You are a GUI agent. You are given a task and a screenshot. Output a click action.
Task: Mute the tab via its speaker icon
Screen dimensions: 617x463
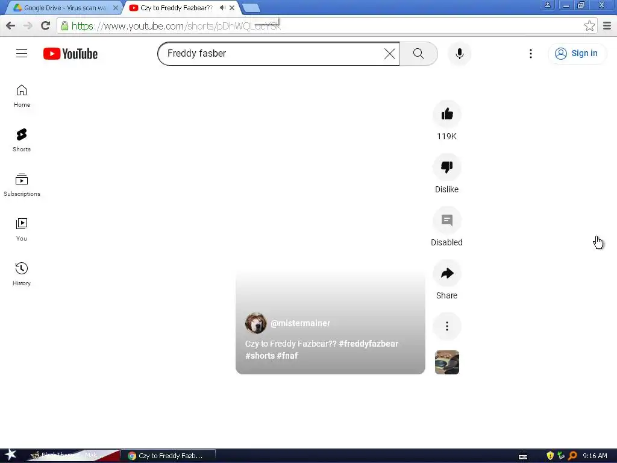(x=222, y=8)
